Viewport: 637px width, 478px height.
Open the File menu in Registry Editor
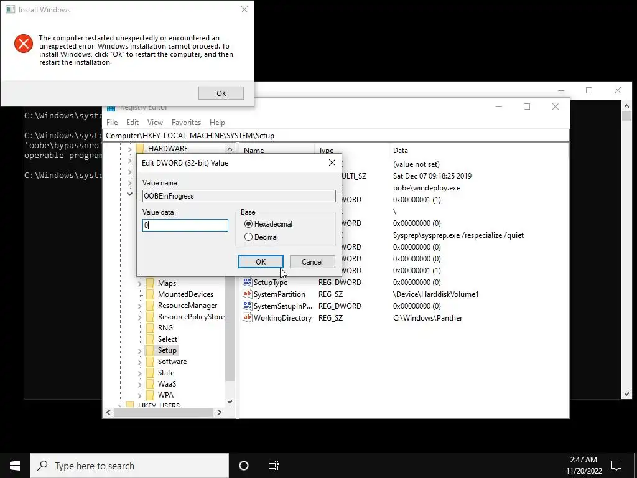(x=112, y=123)
